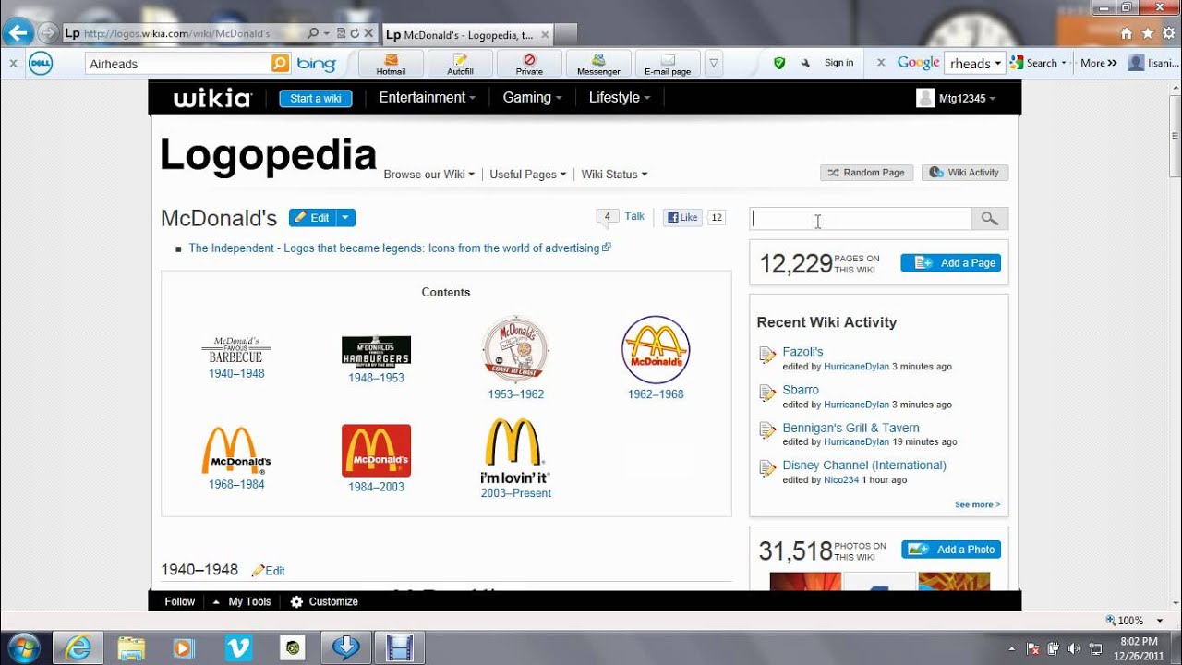Expand the Gaming menu
The image size is (1182, 665).
click(532, 97)
